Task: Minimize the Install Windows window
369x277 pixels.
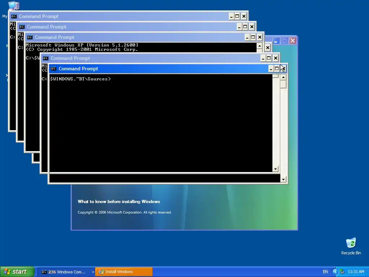Action: (276, 41)
